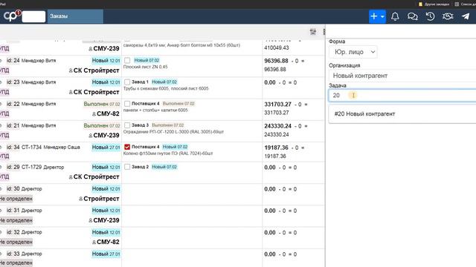Click the total 410049.43

tap(277, 47)
